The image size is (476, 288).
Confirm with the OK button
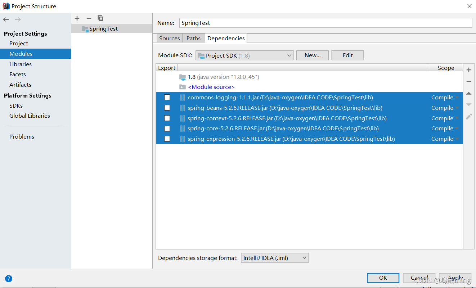click(x=383, y=278)
